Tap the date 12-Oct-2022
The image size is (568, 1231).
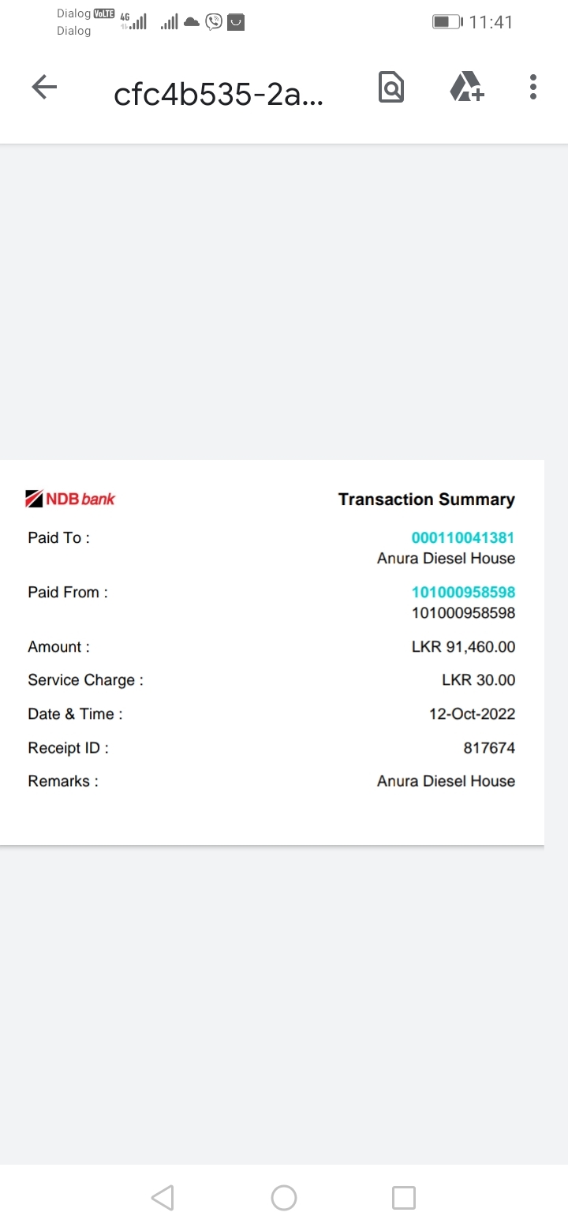(x=472, y=714)
